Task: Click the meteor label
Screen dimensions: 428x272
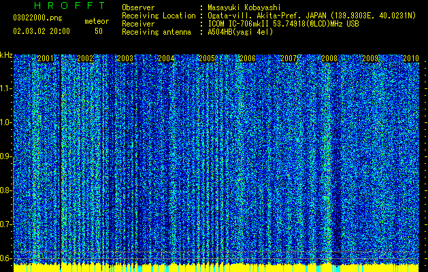Action: pos(97,21)
